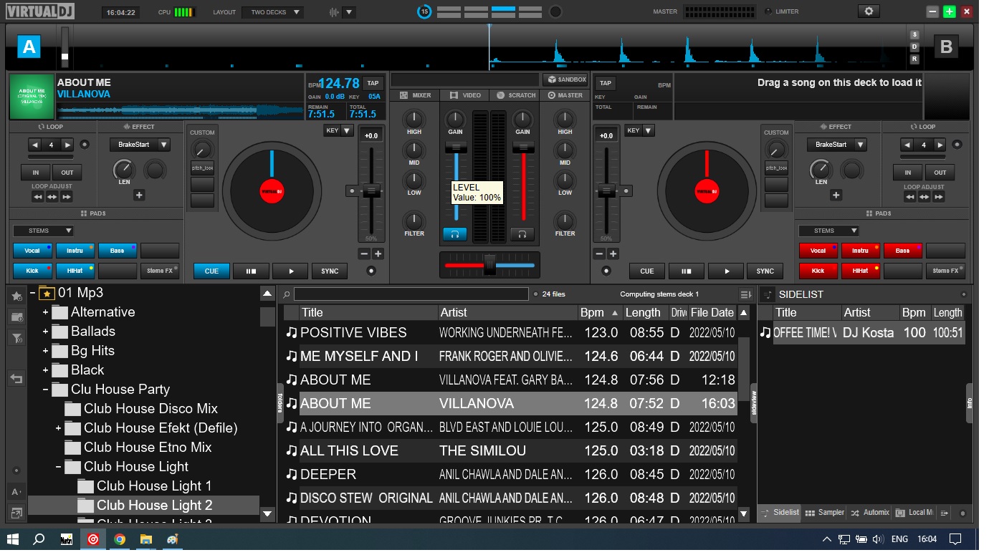Toggle deck A Kick stem pad
Image resolution: width=989 pixels, height=560 pixels.
pyautogui.click(x=32, y=271)
